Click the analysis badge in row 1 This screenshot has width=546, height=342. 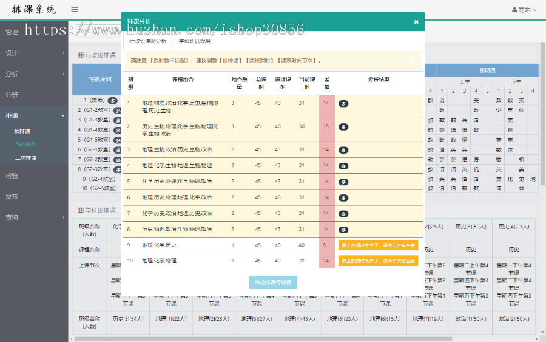[343, 103]
